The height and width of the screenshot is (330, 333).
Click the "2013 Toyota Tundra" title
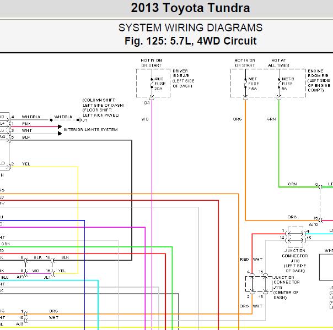point(190,8)
